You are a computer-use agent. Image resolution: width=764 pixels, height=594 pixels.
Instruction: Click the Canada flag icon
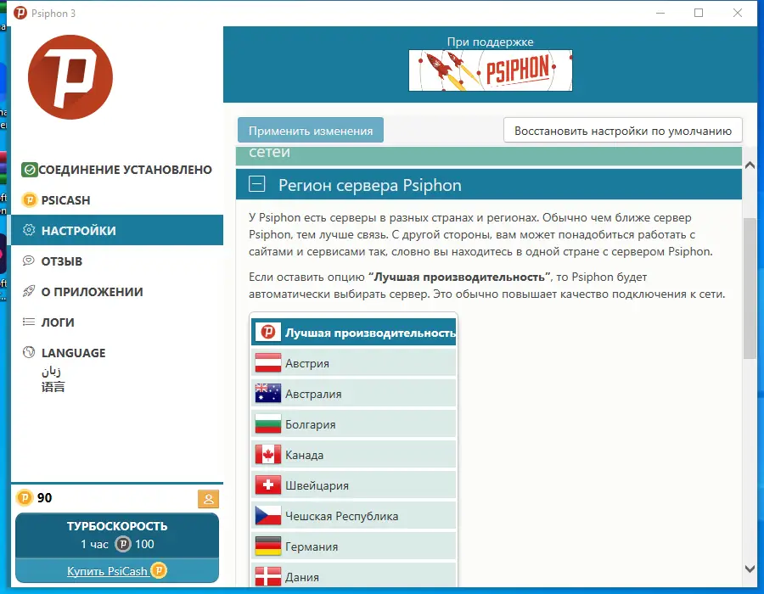(268, 454)
